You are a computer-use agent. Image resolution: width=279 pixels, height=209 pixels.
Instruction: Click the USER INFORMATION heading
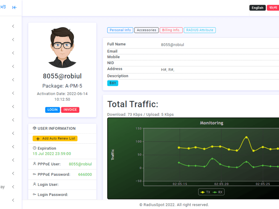(x=57, y=128)
